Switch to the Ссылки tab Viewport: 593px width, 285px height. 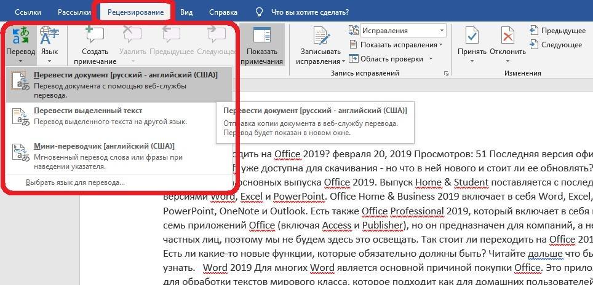[x=28, y=12]
